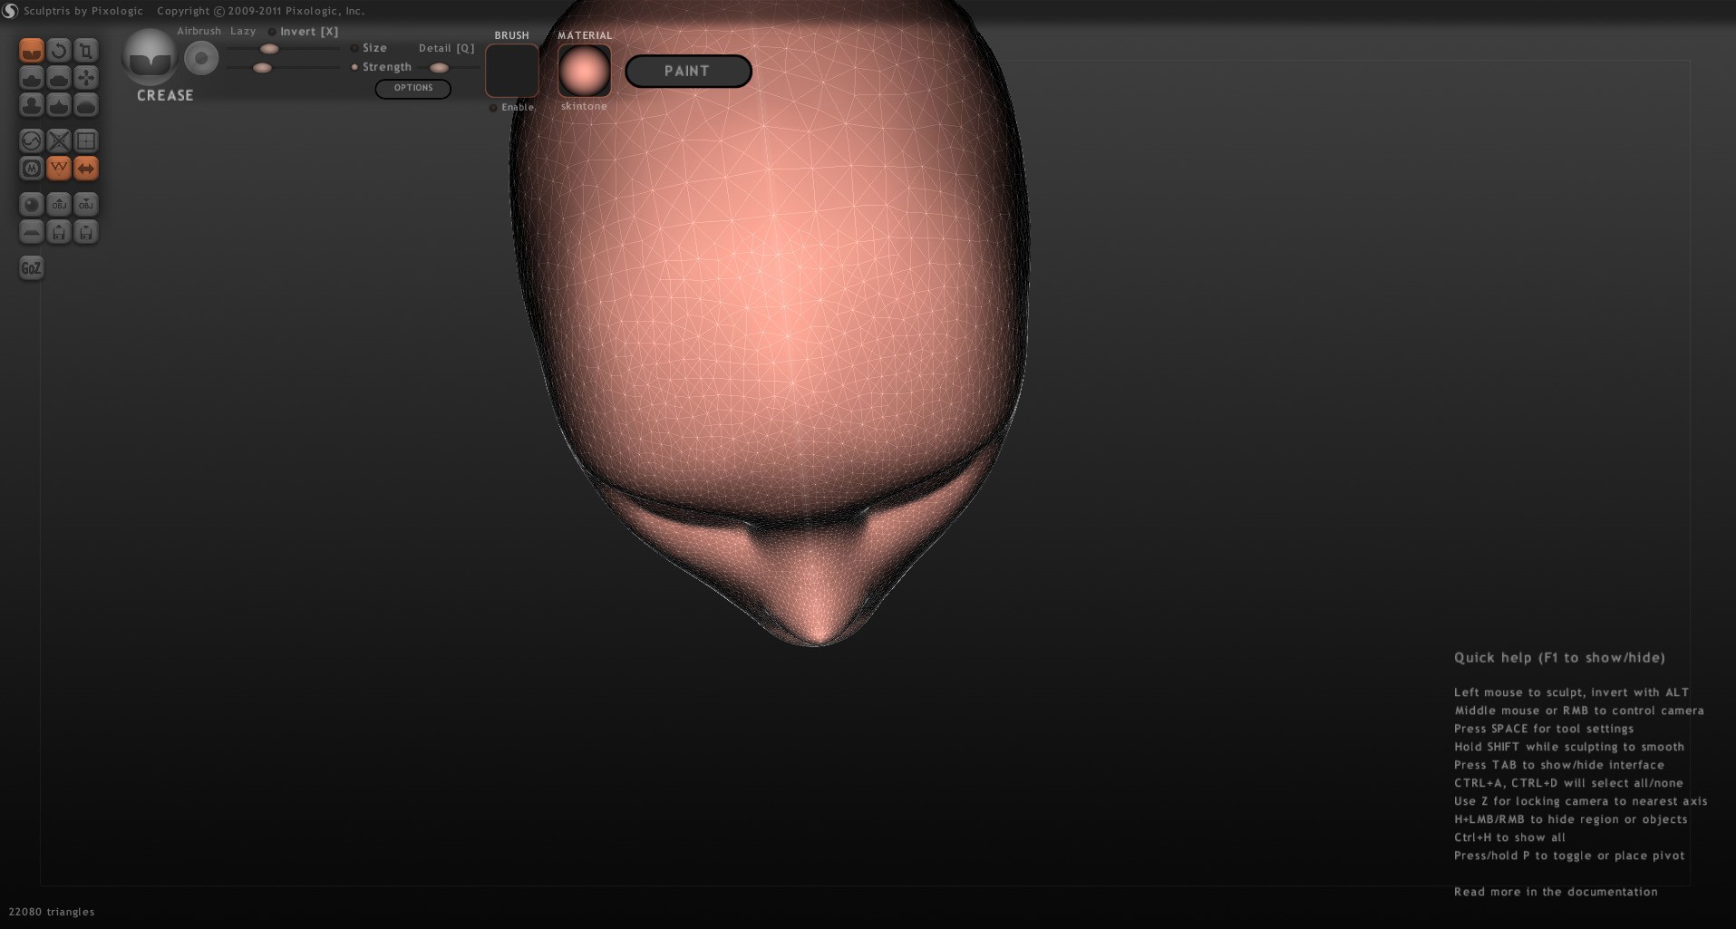1736x929 pixels.
Task: Click the skintone material label
Action: pos(584,106)
